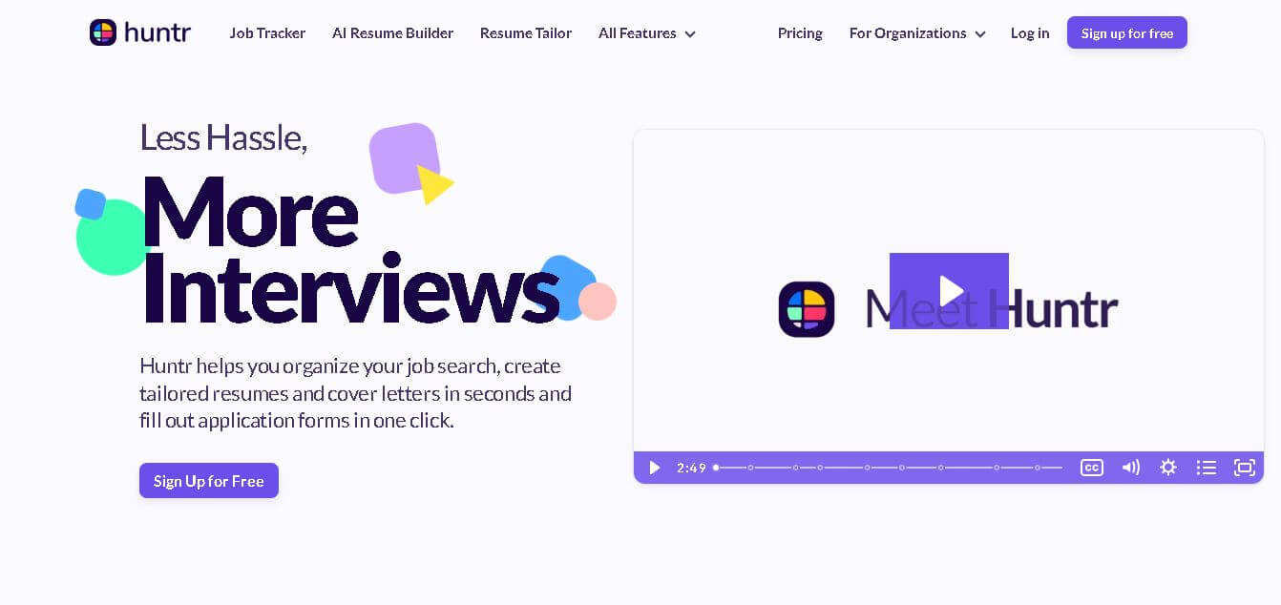Click the Huntr logo inside the video
The width and height of the screenshot is (1281, 605).
807,309
